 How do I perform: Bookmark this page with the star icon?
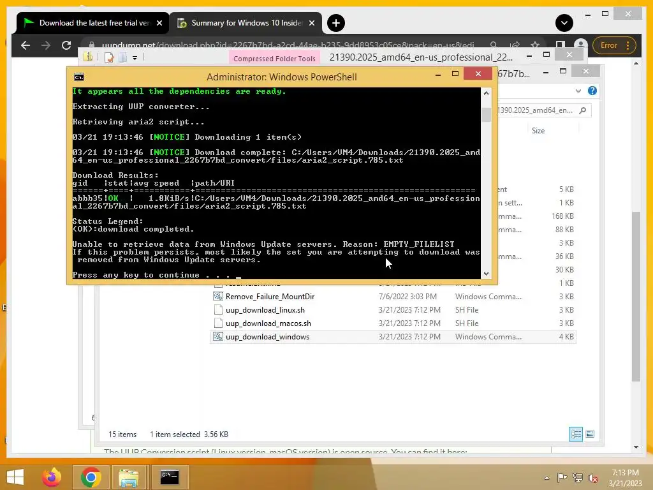(x=535, y=45)
